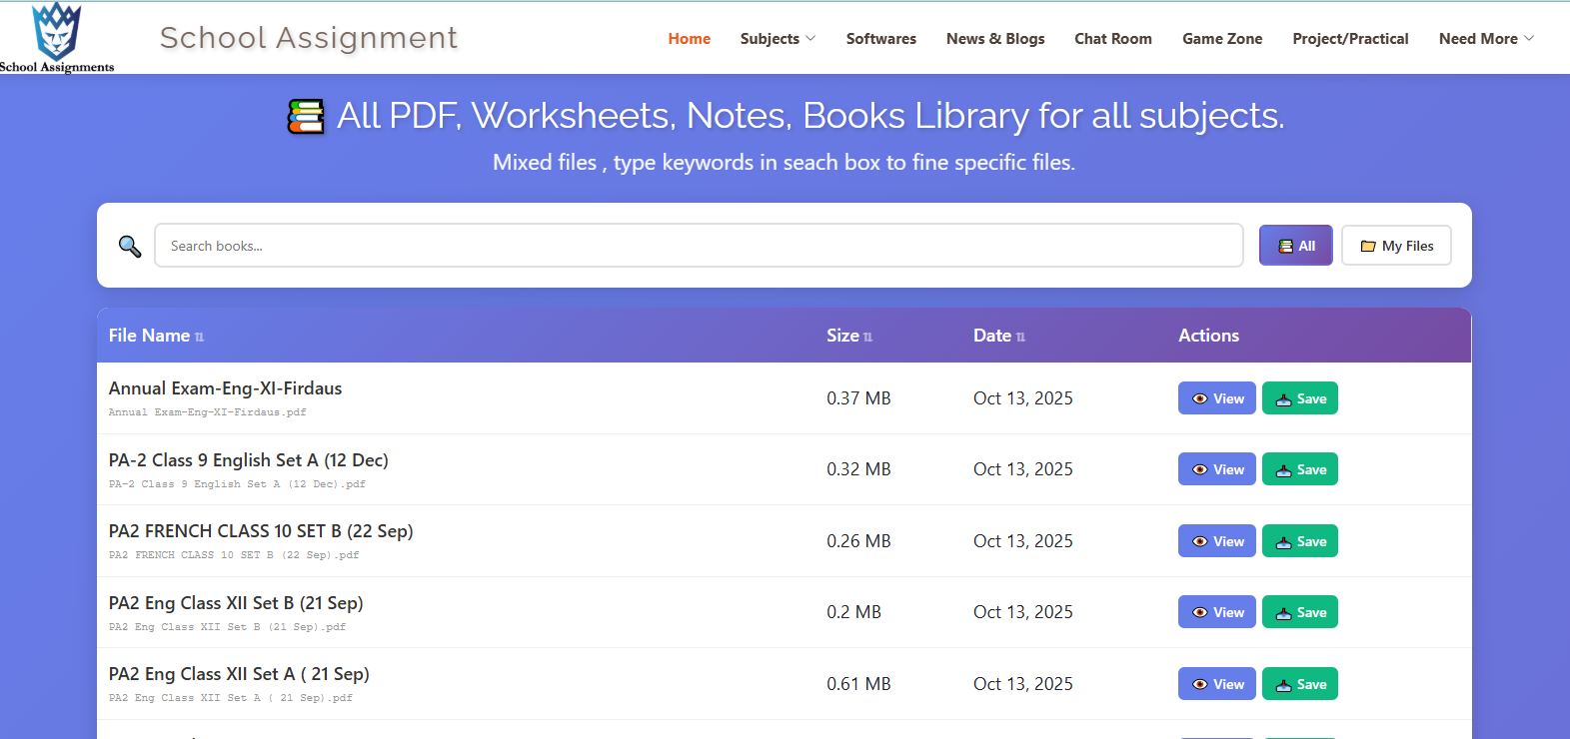This screenshot has height=739, width=1570.
Task: View PA2 Eng Class XII Set A
Action: click(x=1217, y=684)
